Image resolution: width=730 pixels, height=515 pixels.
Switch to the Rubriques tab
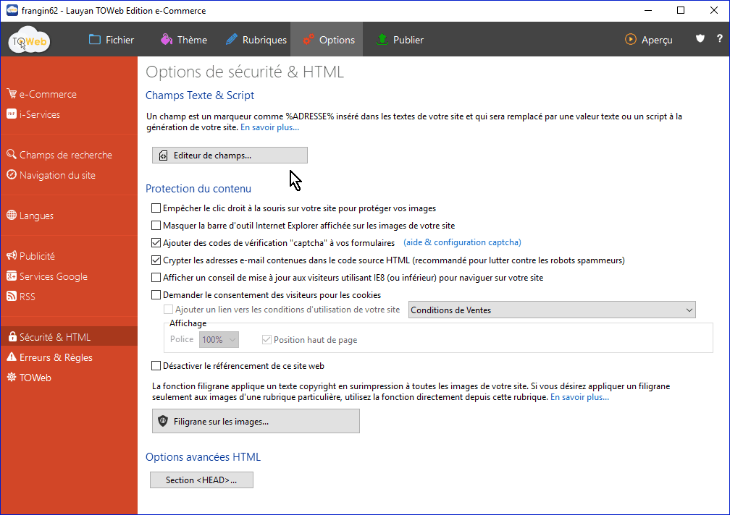click(x=256, y=40)
